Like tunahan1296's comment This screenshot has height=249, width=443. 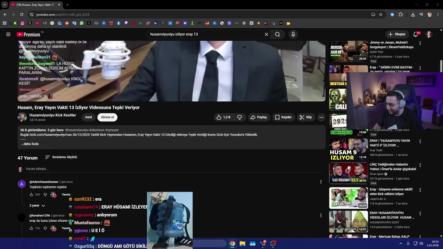click(31, 228)
